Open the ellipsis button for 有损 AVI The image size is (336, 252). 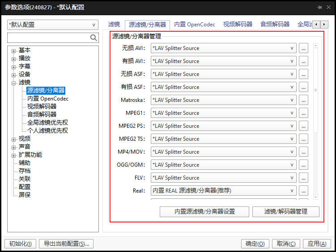pos(303,61)
